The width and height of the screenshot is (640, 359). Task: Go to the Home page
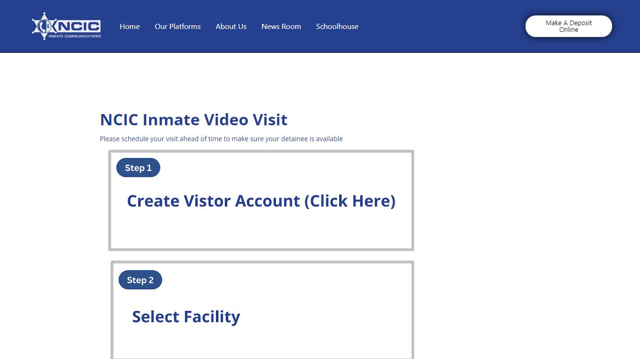(130, 27)
